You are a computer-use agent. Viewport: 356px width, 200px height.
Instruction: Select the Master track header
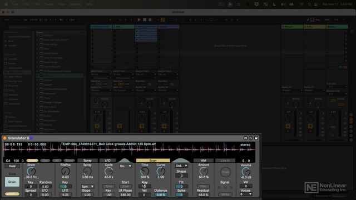(337, 27)
